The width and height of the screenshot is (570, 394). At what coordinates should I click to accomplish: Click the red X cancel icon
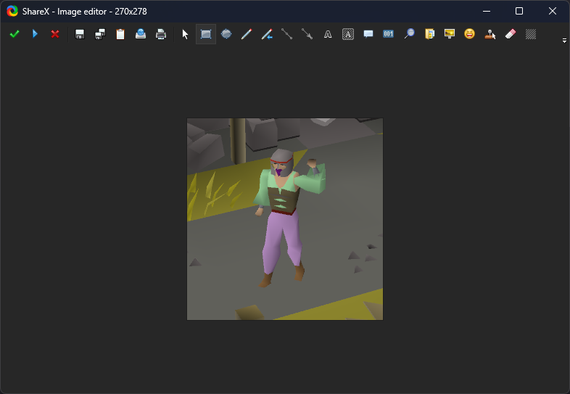point(55,34)
